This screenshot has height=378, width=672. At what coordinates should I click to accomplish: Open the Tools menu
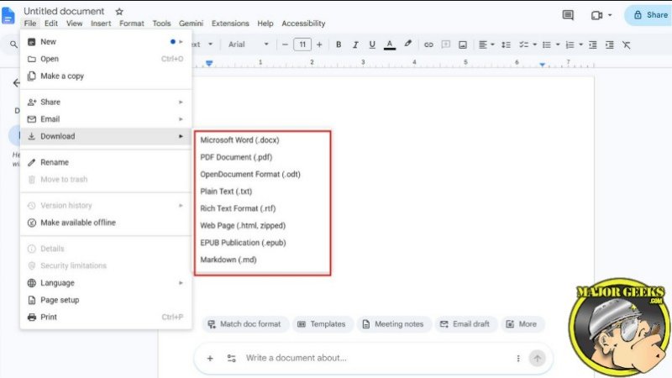(x=161, y=24)
